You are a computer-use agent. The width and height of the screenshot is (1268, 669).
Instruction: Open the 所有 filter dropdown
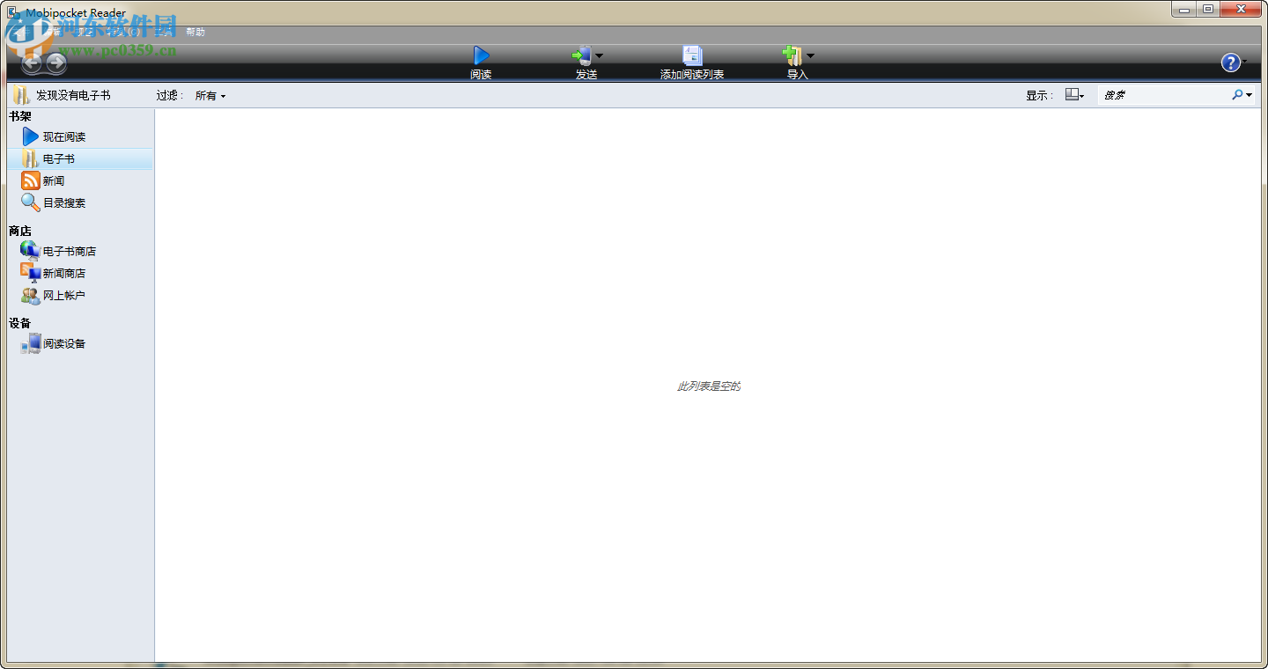[210, 96]
